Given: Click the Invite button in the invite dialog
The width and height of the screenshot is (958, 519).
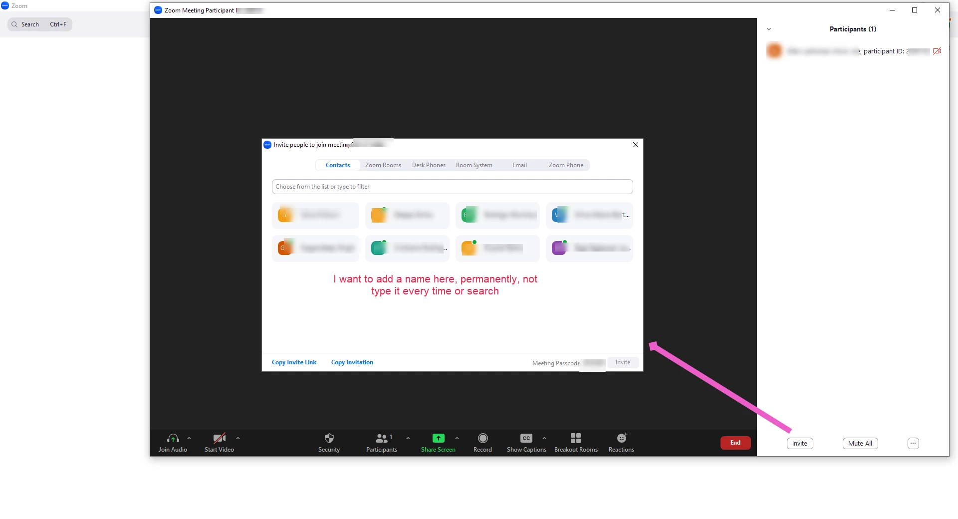Looking at the screenshot, I should click(x=623, y=362).
